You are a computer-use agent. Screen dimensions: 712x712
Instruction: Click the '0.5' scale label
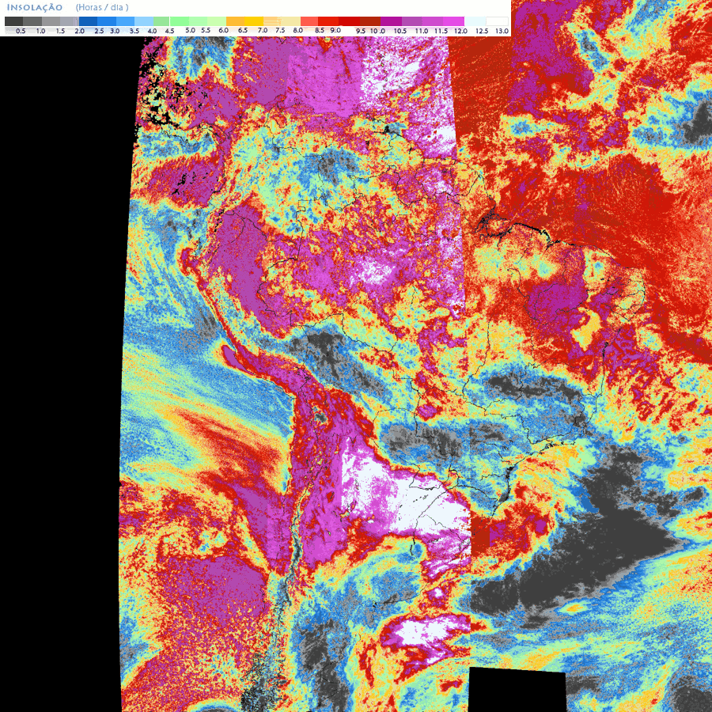[21, 31]
